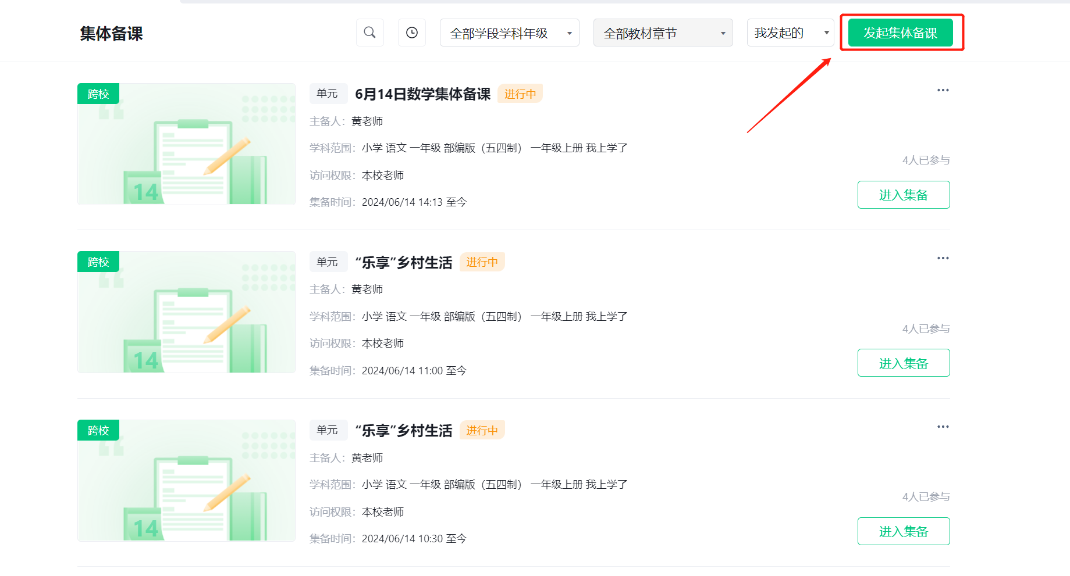1070x576 pixels.
Task: Click 单元 tag of the 11:00 session
Action: 328,262
